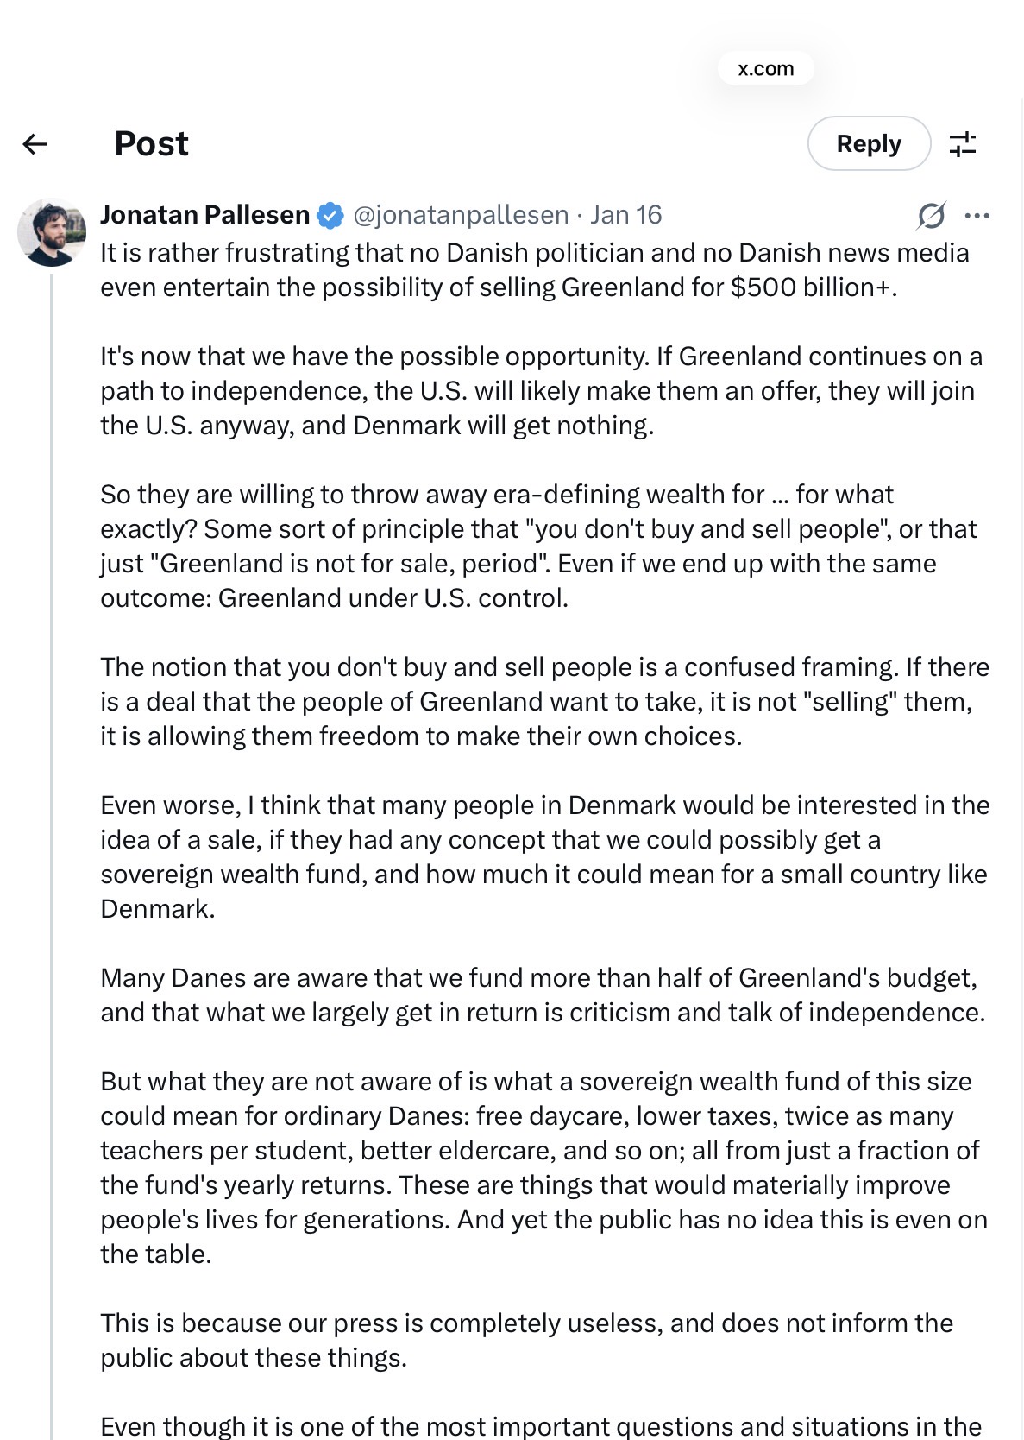Tap the x.com address pill
Screen dimensions: 1024x1440
(765, 69)
